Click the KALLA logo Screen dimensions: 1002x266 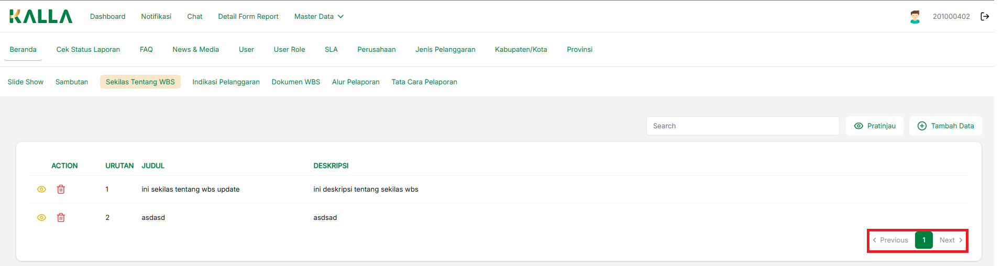pyautogui.click(x=41, y=16)
